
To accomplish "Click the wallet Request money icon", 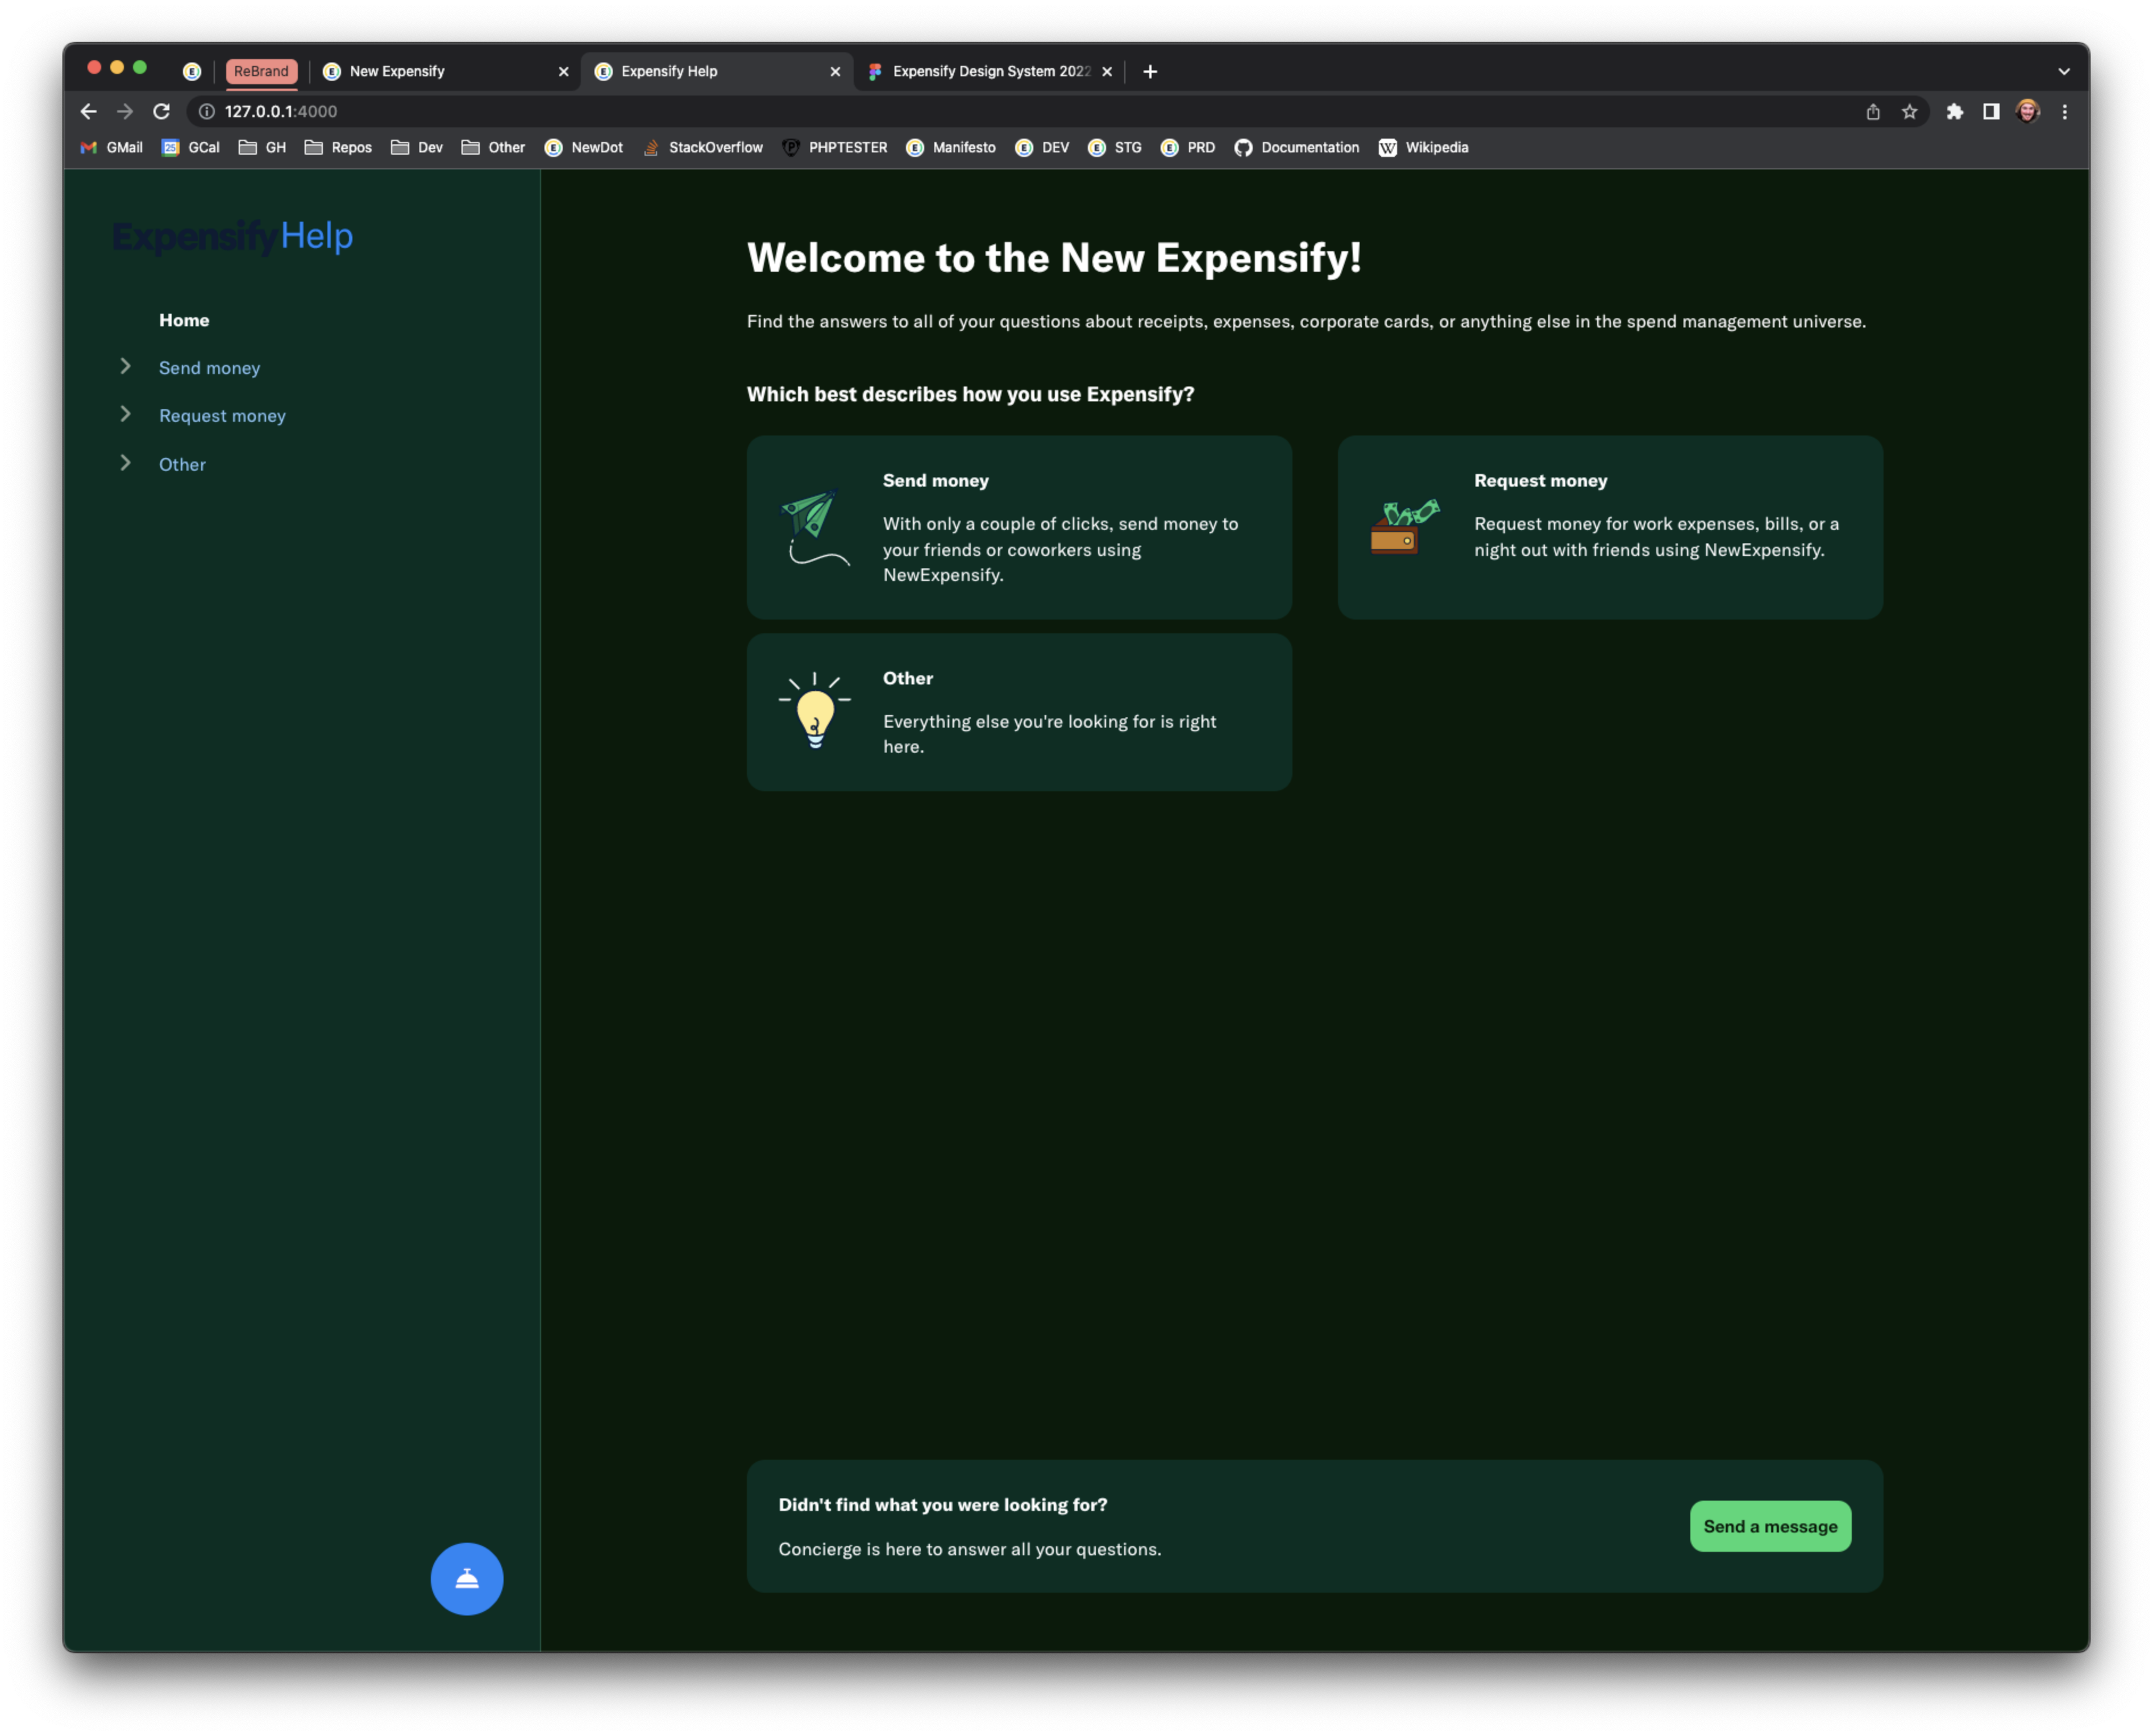I will click(1404, 526).
